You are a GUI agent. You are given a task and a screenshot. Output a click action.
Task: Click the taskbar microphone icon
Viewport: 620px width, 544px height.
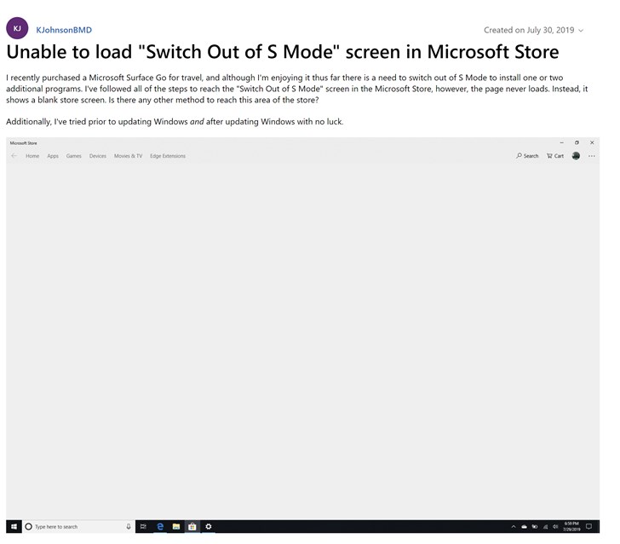pyautogui.click(x=129, y=527)
